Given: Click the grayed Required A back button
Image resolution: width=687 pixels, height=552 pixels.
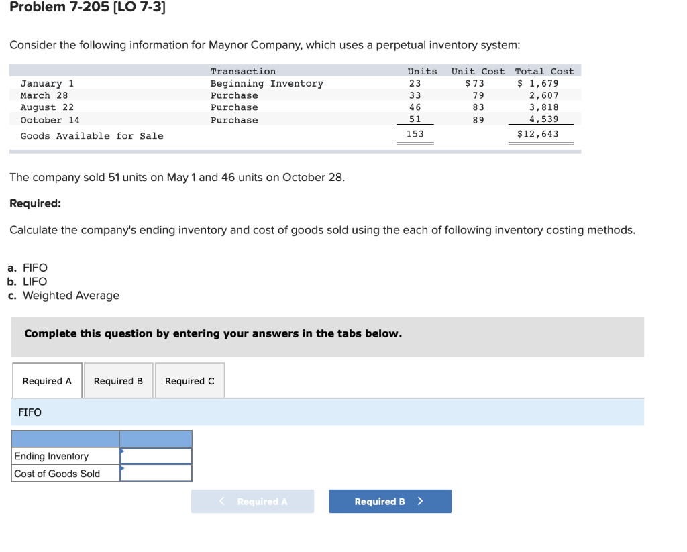Looking at the screenshot, I should click(x=253, y=501).
